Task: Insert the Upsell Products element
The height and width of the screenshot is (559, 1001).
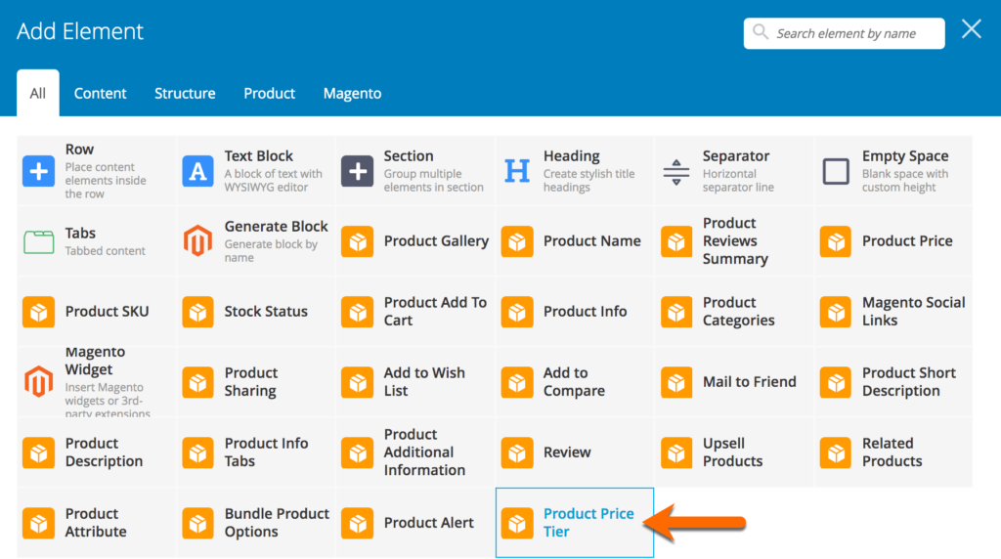Action: tap(734, 452)
